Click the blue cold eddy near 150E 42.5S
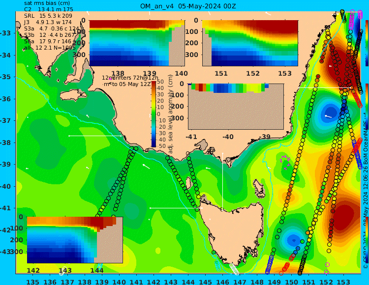The width and height of the screenshot is (369, 285). (x=293, y=240)
